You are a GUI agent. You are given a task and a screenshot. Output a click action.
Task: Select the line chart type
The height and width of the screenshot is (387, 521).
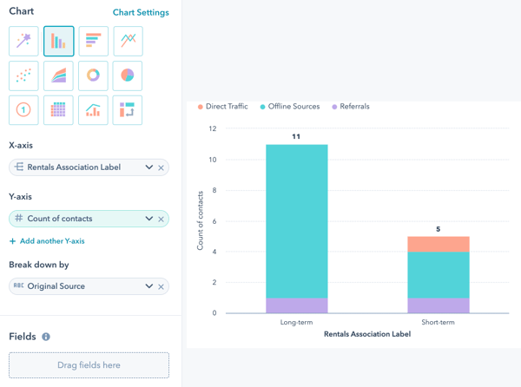click(x=128, y=41)
